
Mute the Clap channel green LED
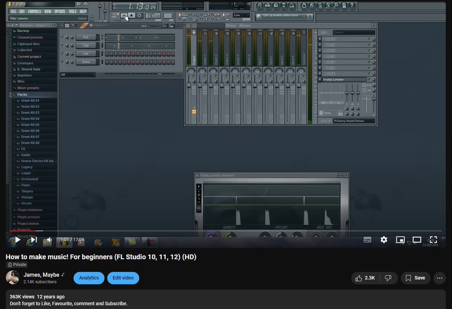[x=62, y=46]
